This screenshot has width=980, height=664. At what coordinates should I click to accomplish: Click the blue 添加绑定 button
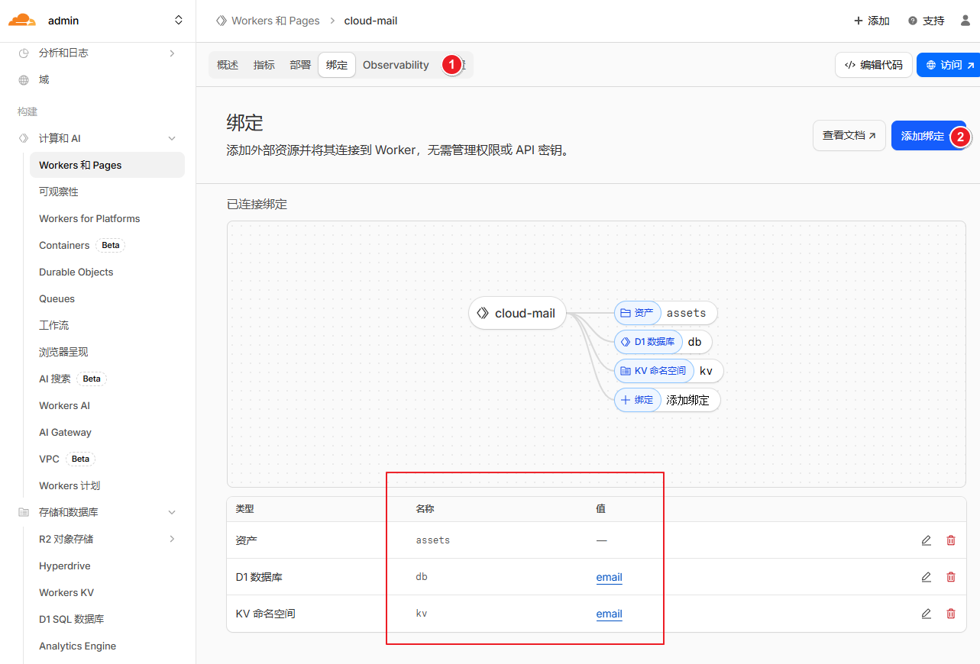click(x=923, y=136)
